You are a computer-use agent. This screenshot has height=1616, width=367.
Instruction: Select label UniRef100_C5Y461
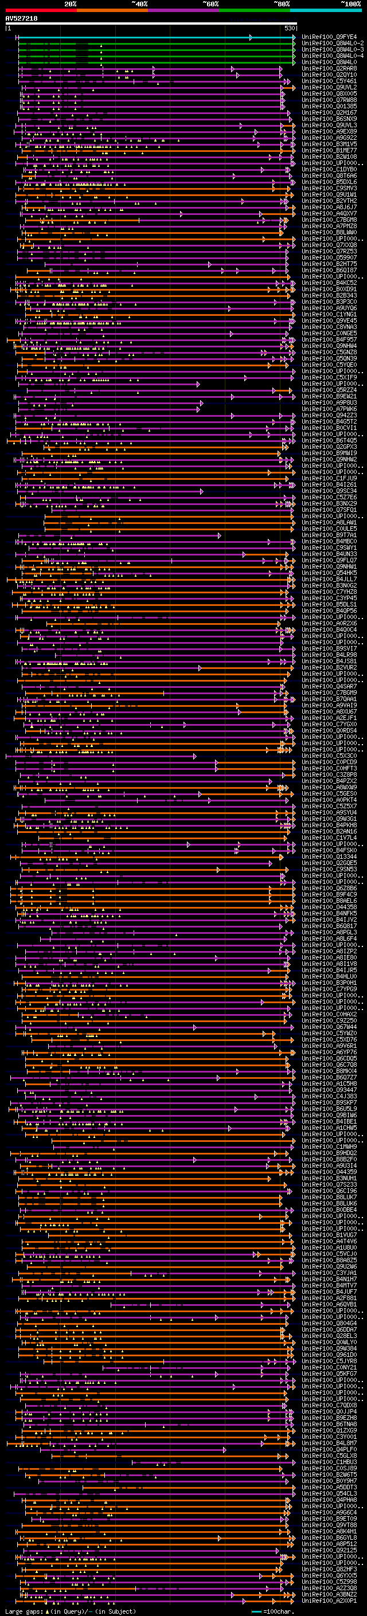coord(329,81)
